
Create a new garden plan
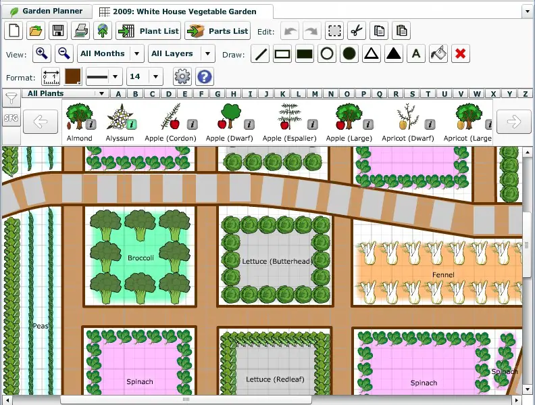(x=14, y=30)
